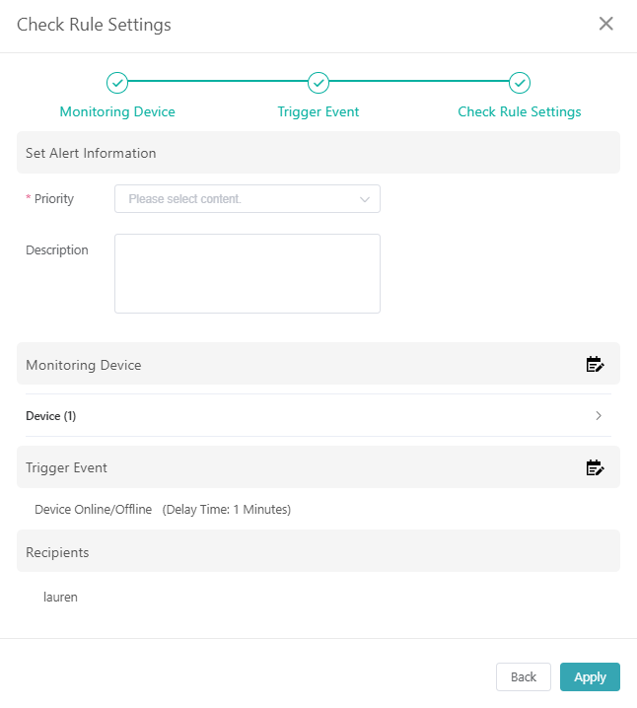Click the Recipients section header
Image resolution: width=637 pixels, height=708 pixels.
pos(57,552)
